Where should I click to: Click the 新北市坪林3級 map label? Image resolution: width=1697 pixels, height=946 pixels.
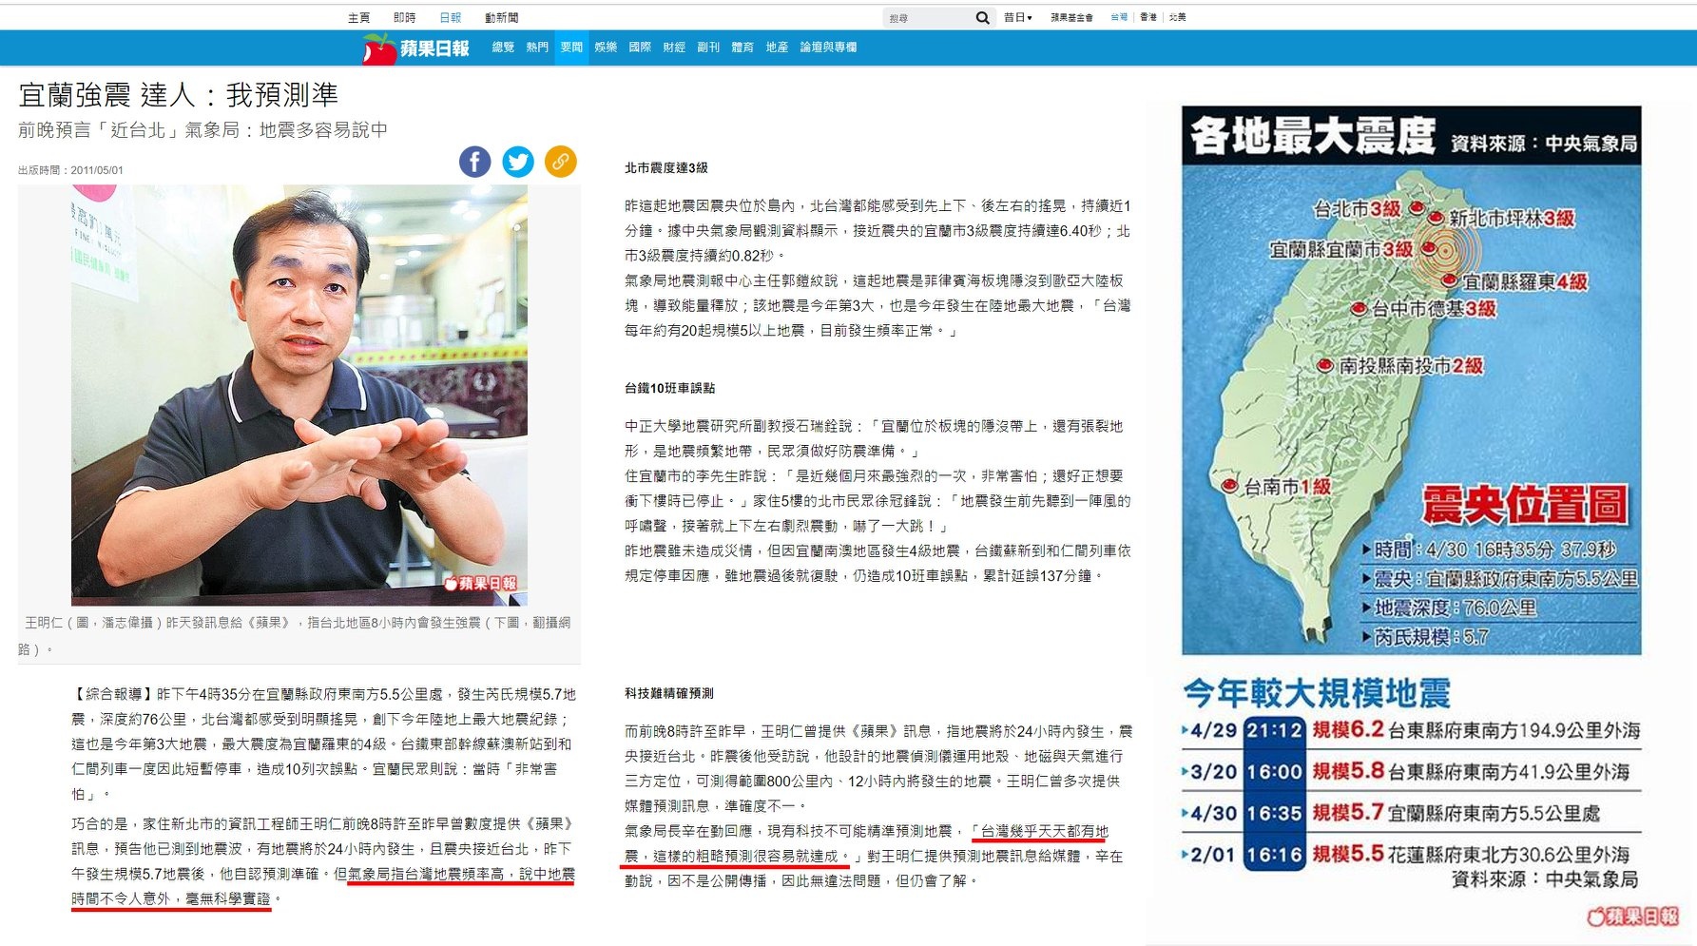[x=1512, y=219]
